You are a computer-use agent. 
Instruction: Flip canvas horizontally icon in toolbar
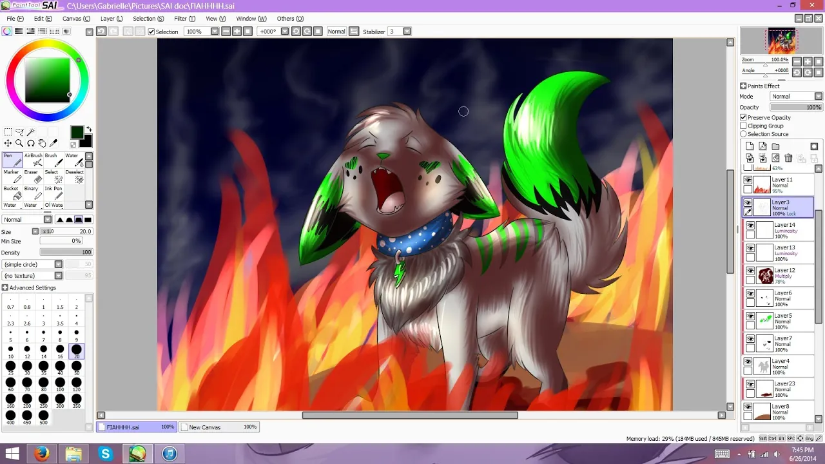354,32
